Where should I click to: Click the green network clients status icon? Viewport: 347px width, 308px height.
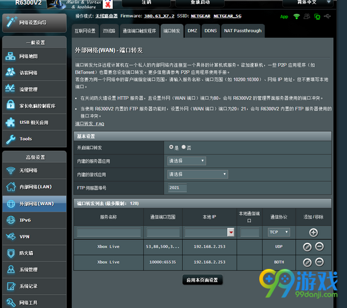click(x=317, y=16)
